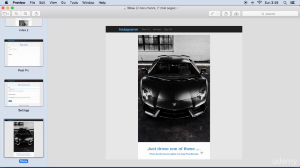Click the Instagramm logo in mockup
300x168 pixels.
coord(128,29)
